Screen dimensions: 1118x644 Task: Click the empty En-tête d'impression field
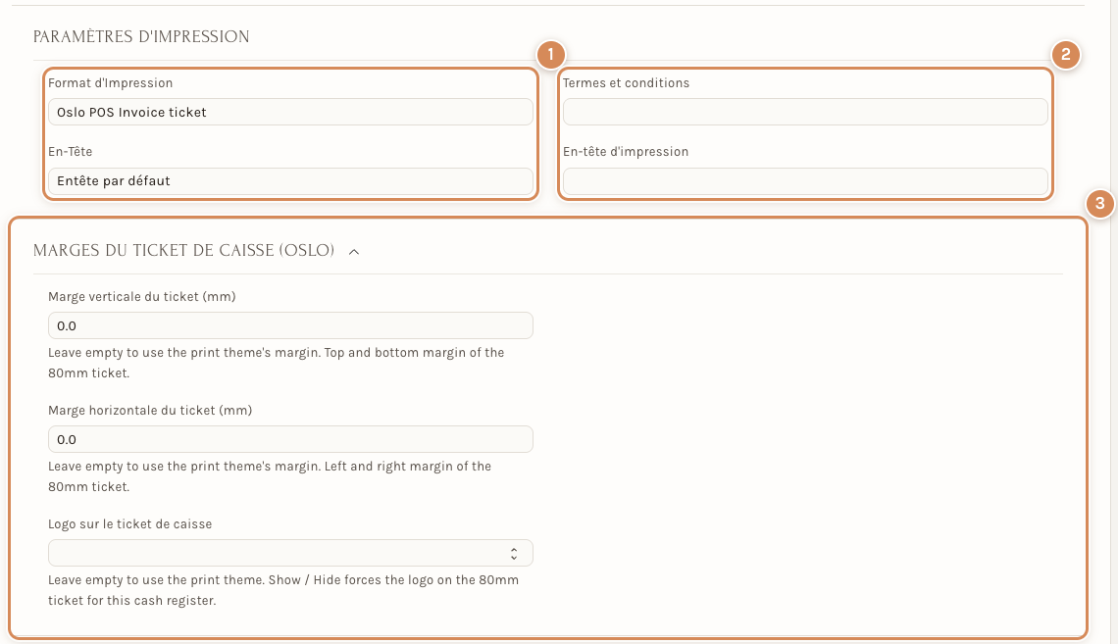(x=805, y=181)
